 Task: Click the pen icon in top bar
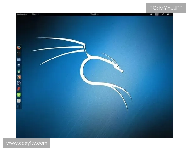coord(163,14)
